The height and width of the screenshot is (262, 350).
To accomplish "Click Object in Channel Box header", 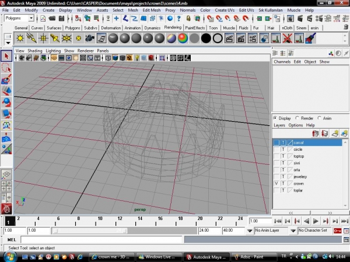I will click(310, 62).
